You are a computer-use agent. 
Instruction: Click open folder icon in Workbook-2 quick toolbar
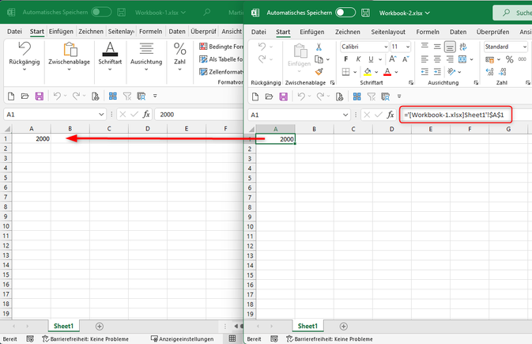point(269,96)
